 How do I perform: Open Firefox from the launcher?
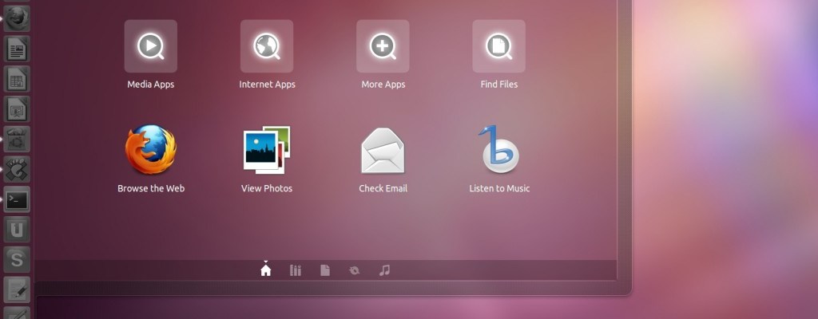point(17,18)
